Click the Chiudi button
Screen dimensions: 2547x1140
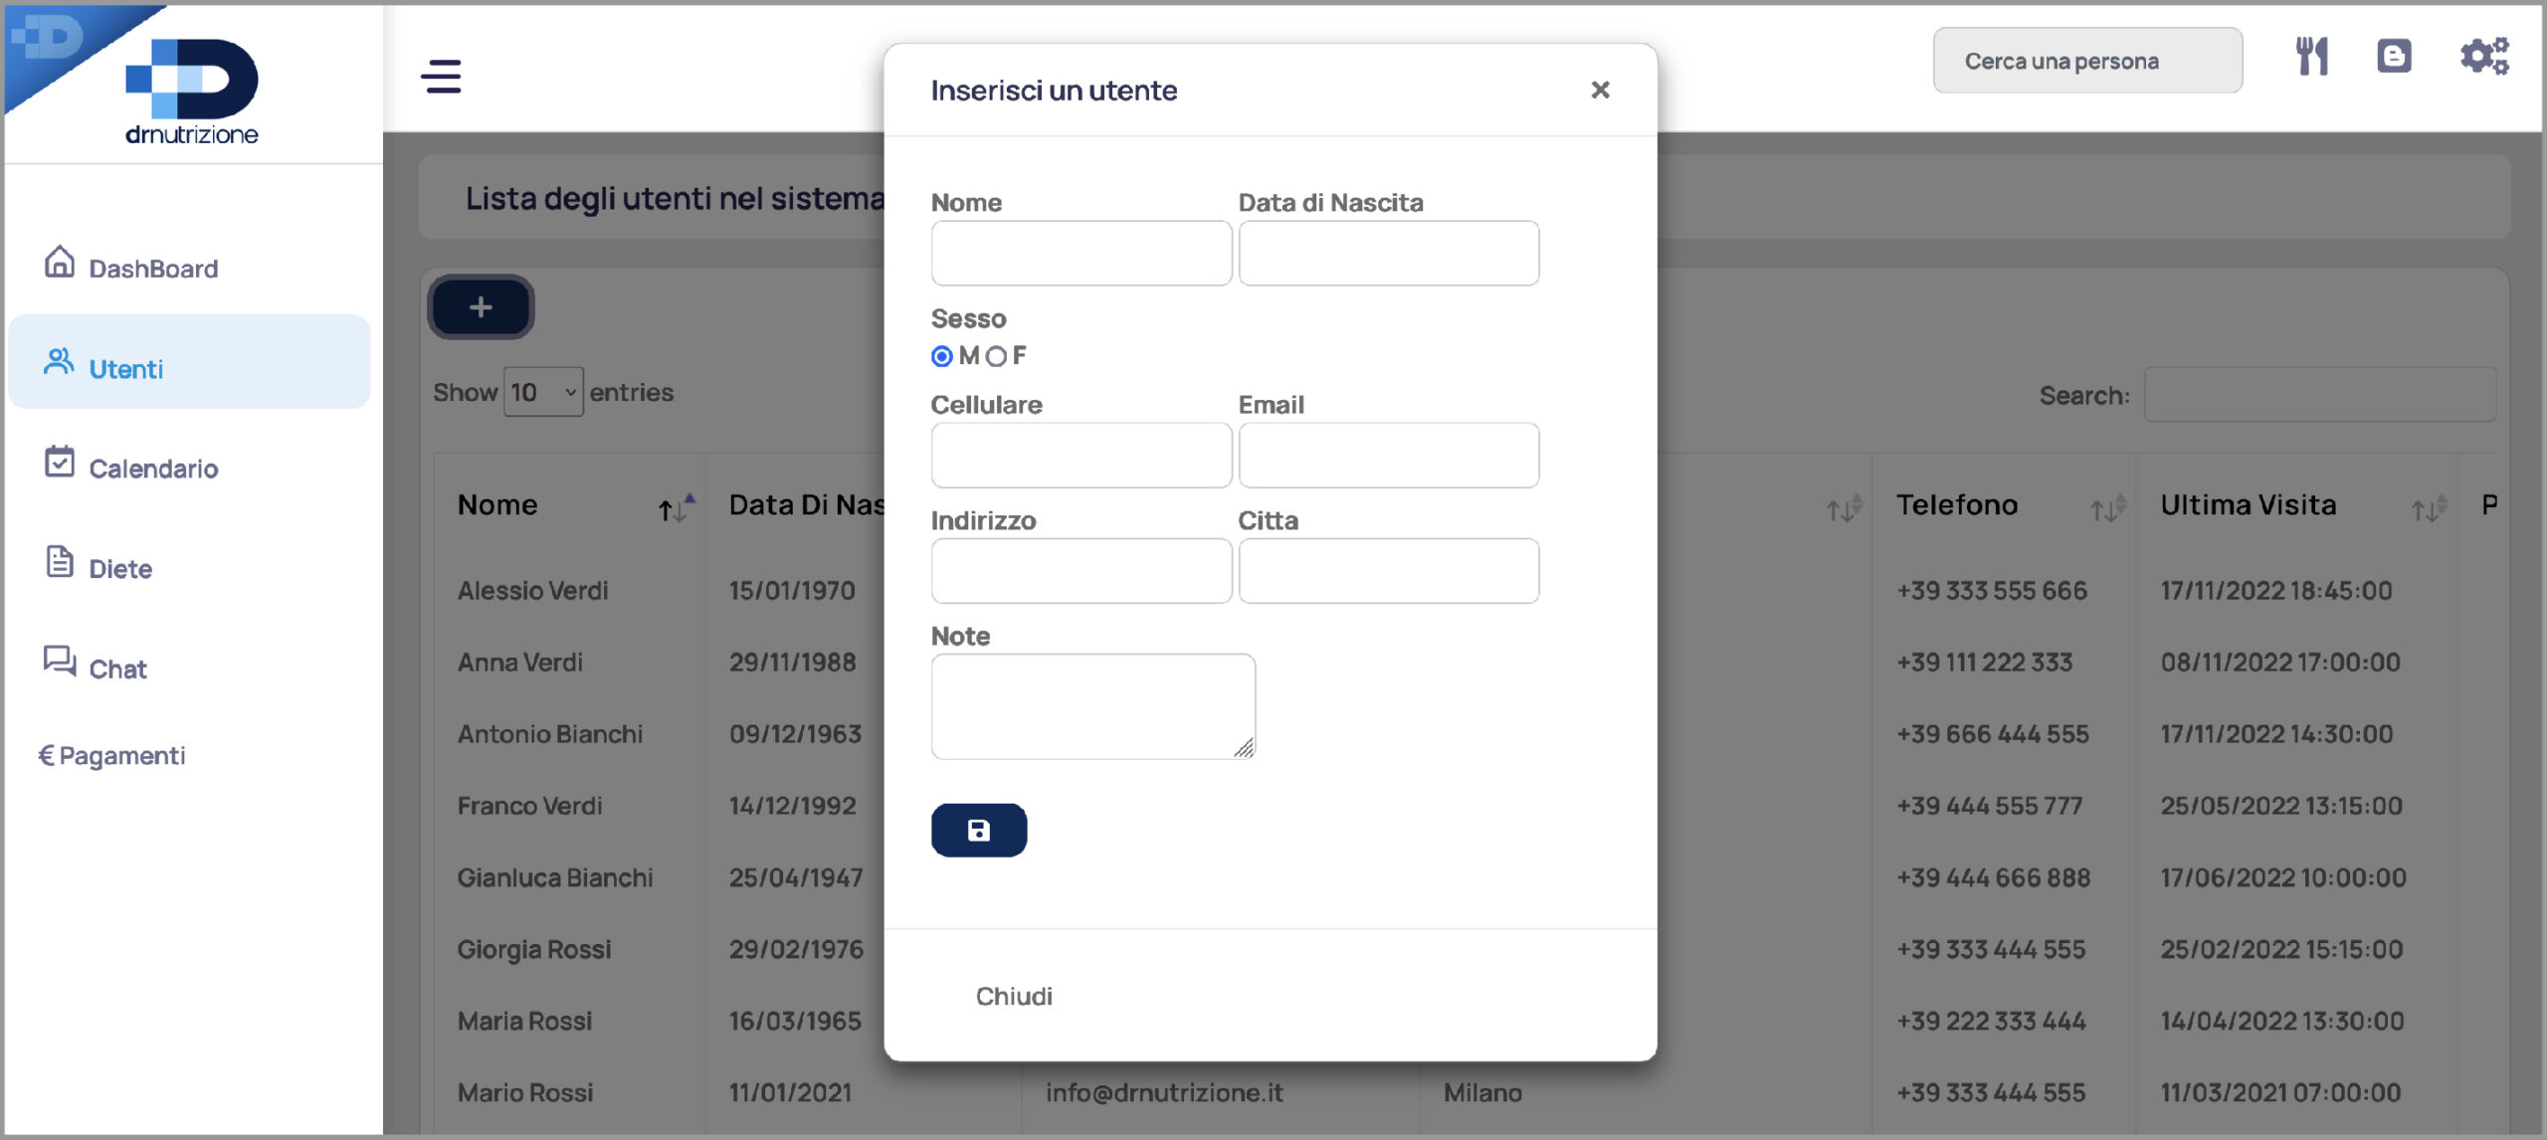click(x=1014, y=996)
